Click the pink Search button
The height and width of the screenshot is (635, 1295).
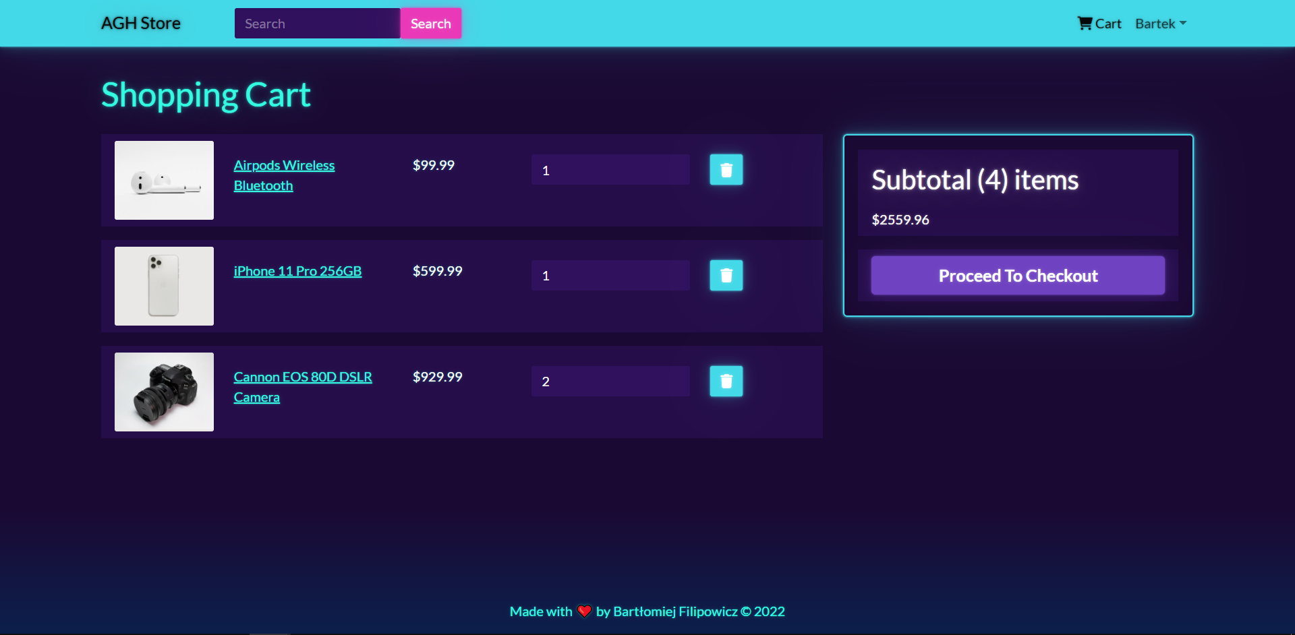point(430,23)
